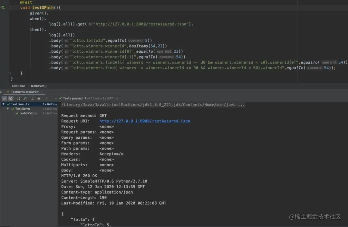
Task: Open the more toolbar actions chevron
Action: [55, 98]
